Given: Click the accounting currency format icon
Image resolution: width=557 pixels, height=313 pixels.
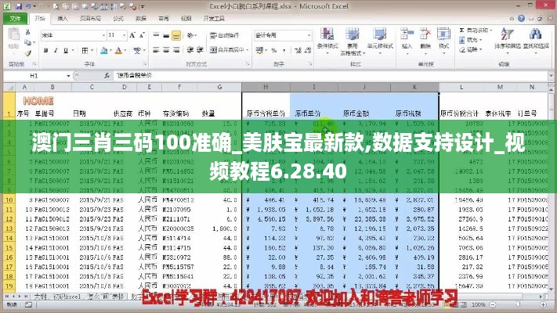Looking at the screenshot, I should (259, 50).
